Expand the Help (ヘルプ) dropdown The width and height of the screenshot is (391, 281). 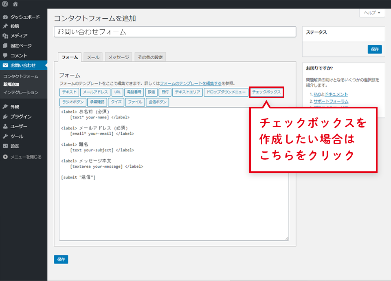click(x=372, y=13)
